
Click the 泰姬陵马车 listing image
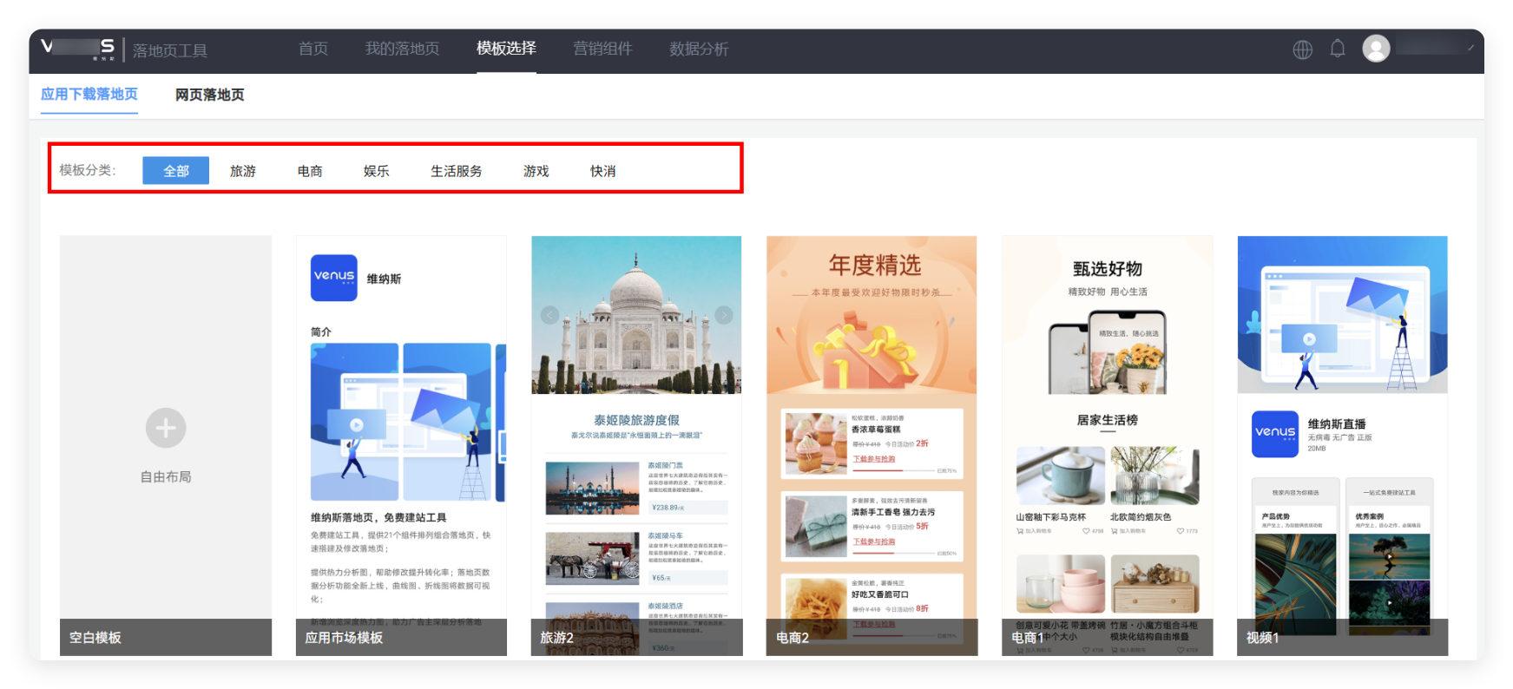pyautogui.click(x=592, y=558)
